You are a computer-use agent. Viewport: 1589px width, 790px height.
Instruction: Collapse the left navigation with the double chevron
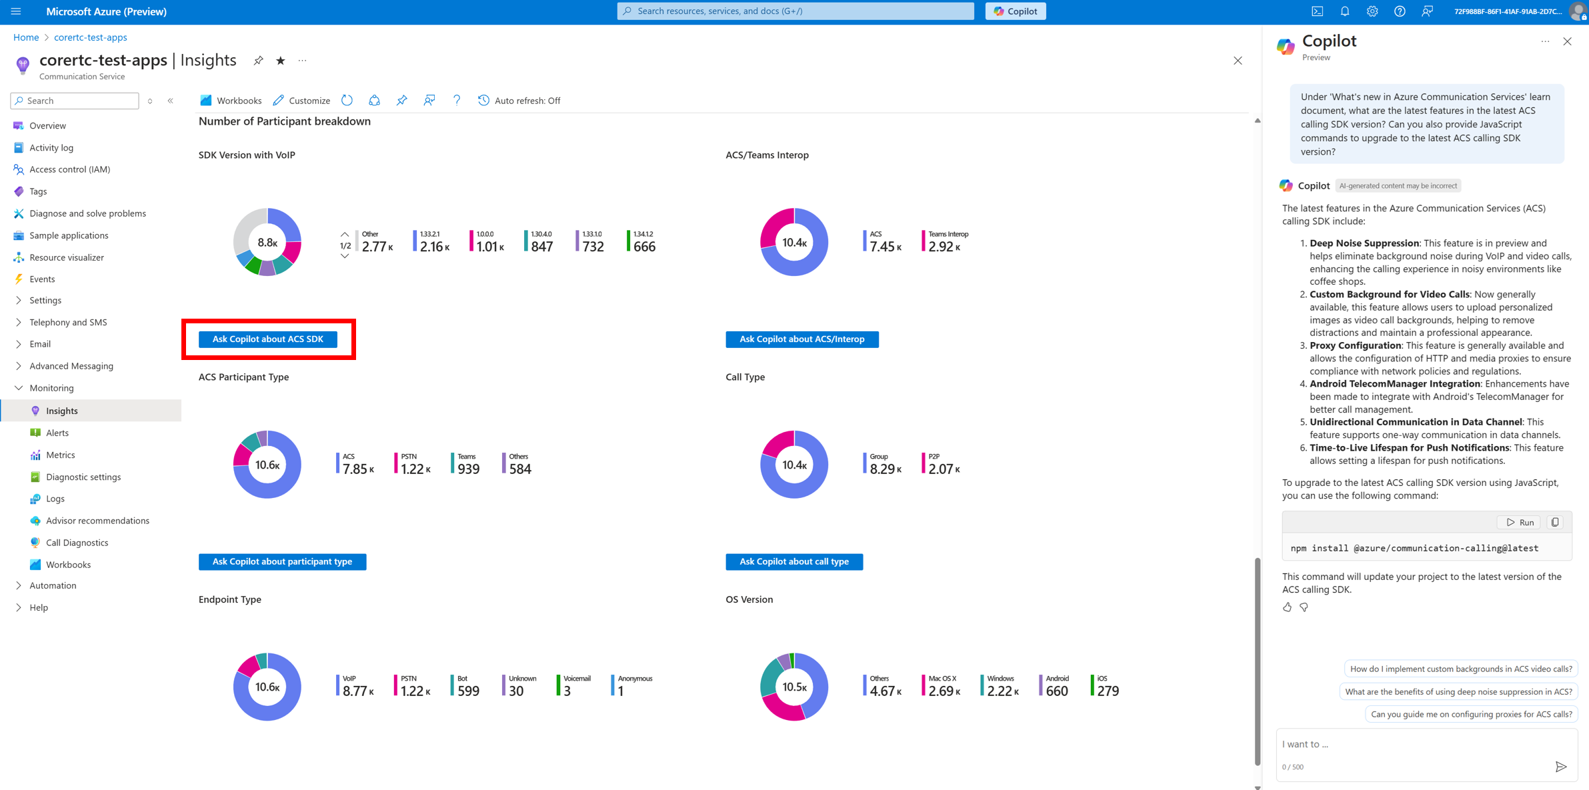[x=171, y=101]
